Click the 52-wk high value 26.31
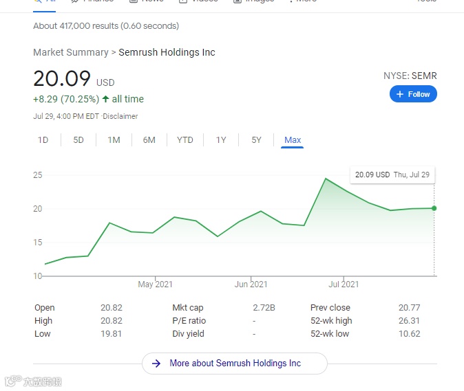This screenshot has height=391, width=464. click(x=409, y=321)
